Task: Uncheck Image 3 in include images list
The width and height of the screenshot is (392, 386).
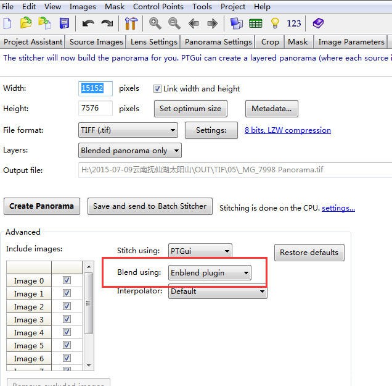Action: click(x=67, y=319)
